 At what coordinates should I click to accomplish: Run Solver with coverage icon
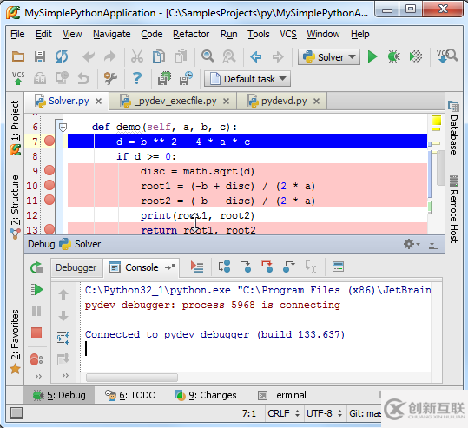[x=416, y=56]
